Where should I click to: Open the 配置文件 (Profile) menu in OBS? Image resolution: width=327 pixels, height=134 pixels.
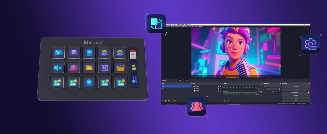184,26
